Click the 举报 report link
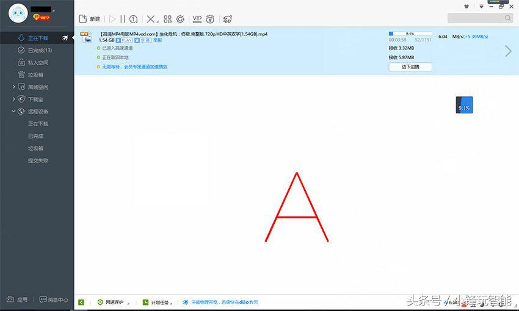Screen dimensions: 519x311 tap(157, 40)
